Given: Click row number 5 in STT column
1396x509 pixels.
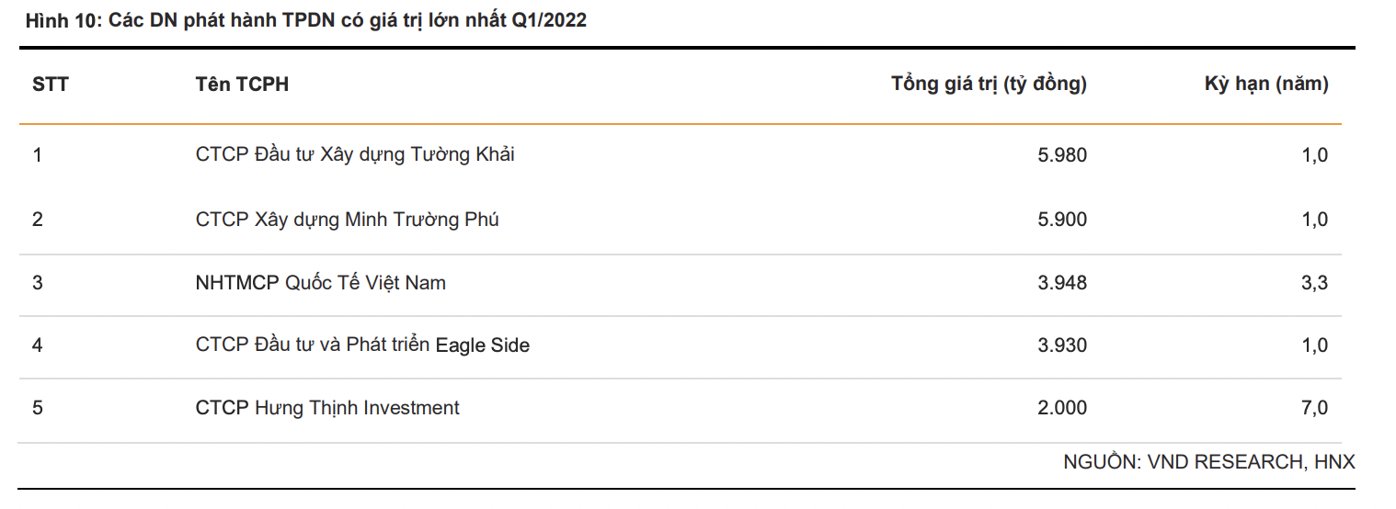Looking at the screenshot, I should [38, 408].
